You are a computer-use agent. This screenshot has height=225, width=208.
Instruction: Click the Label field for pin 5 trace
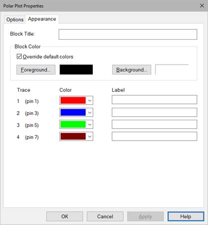point(154,124)
